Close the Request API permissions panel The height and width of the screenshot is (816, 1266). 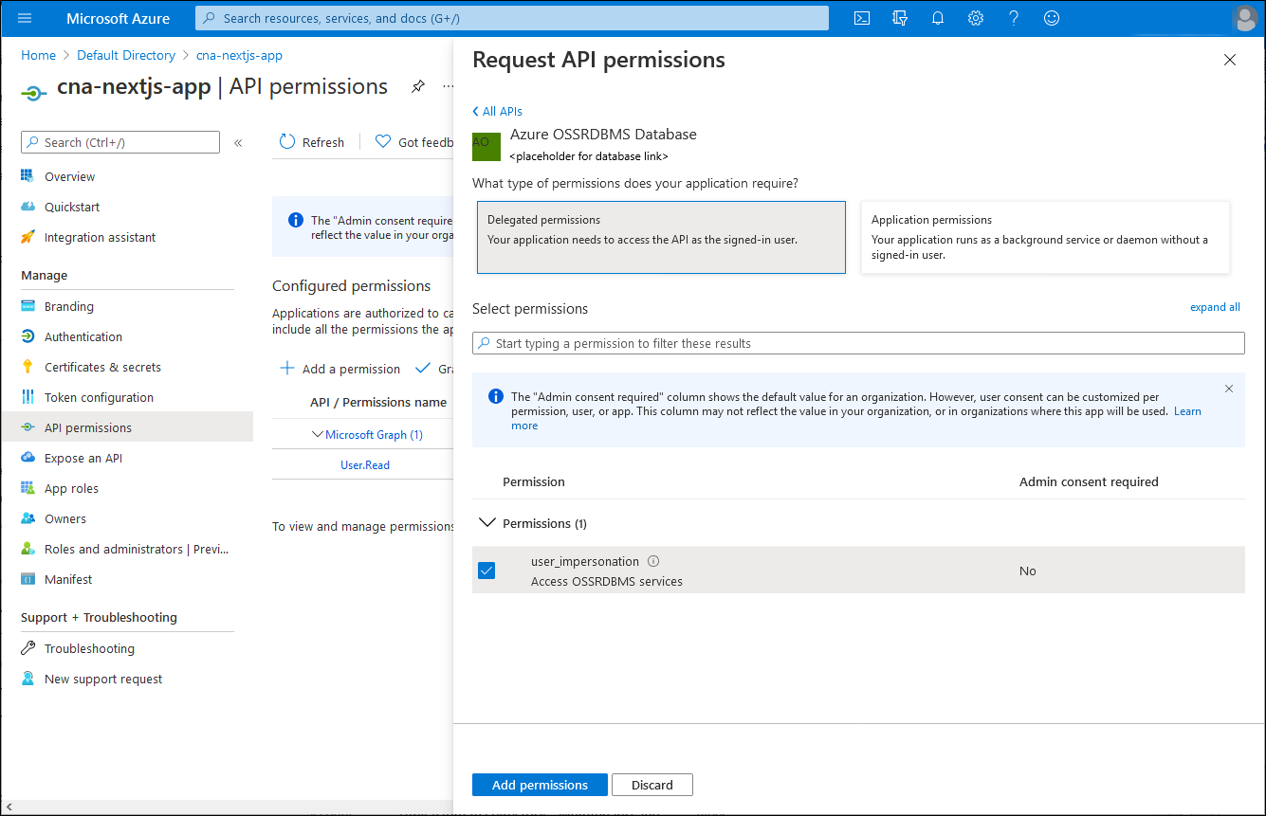click(x=1230, y=60)
